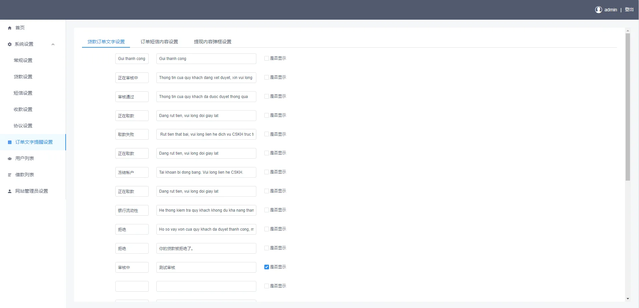This screenshot has height=308, width=639.
Task: Click the 登出 logout link
Action: point(629,10)
